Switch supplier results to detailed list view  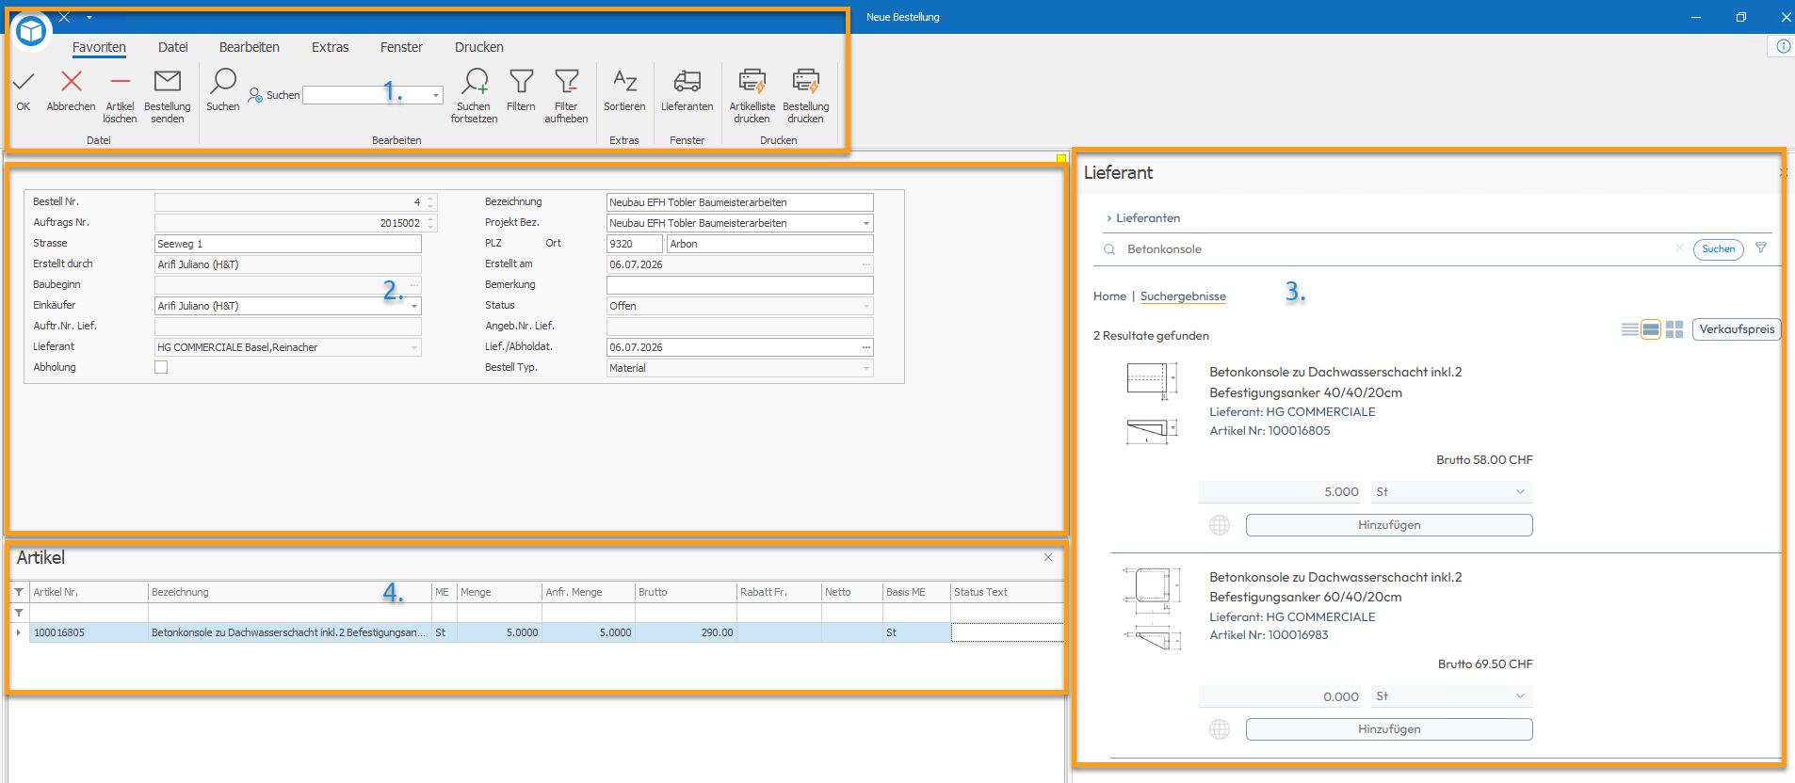(x=1651, y=329)
